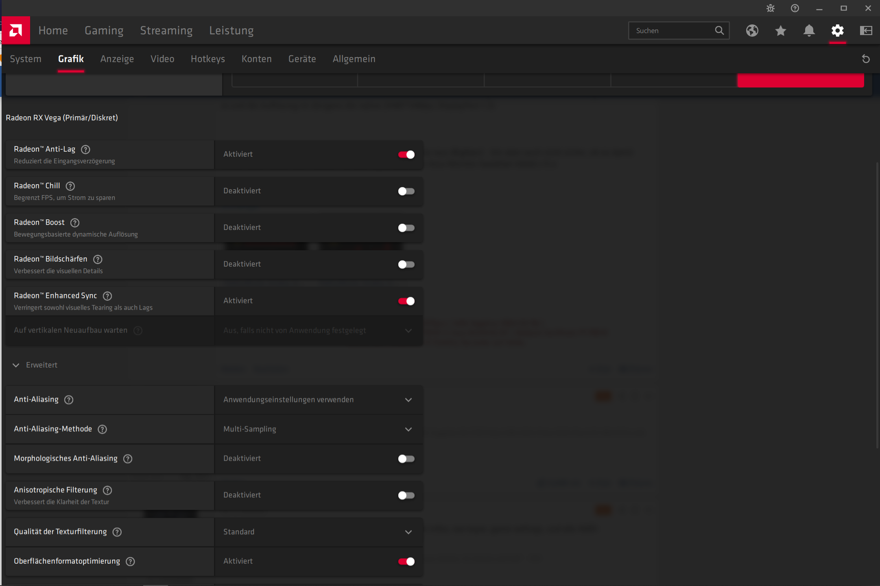The height and width of the screenshot is (586, 880).
Task: Click the favorites star icon
Action: (780, 31)
